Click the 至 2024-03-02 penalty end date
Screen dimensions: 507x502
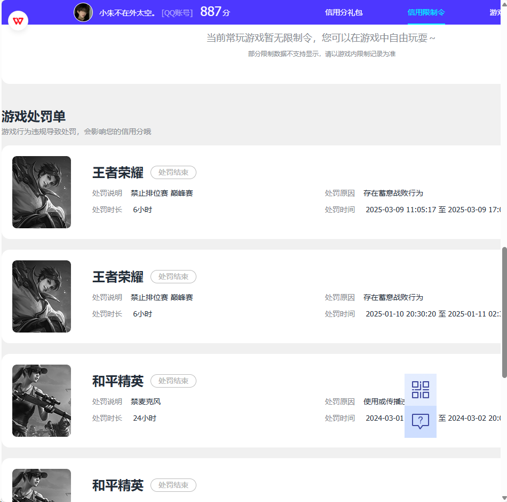coord(470,419)
